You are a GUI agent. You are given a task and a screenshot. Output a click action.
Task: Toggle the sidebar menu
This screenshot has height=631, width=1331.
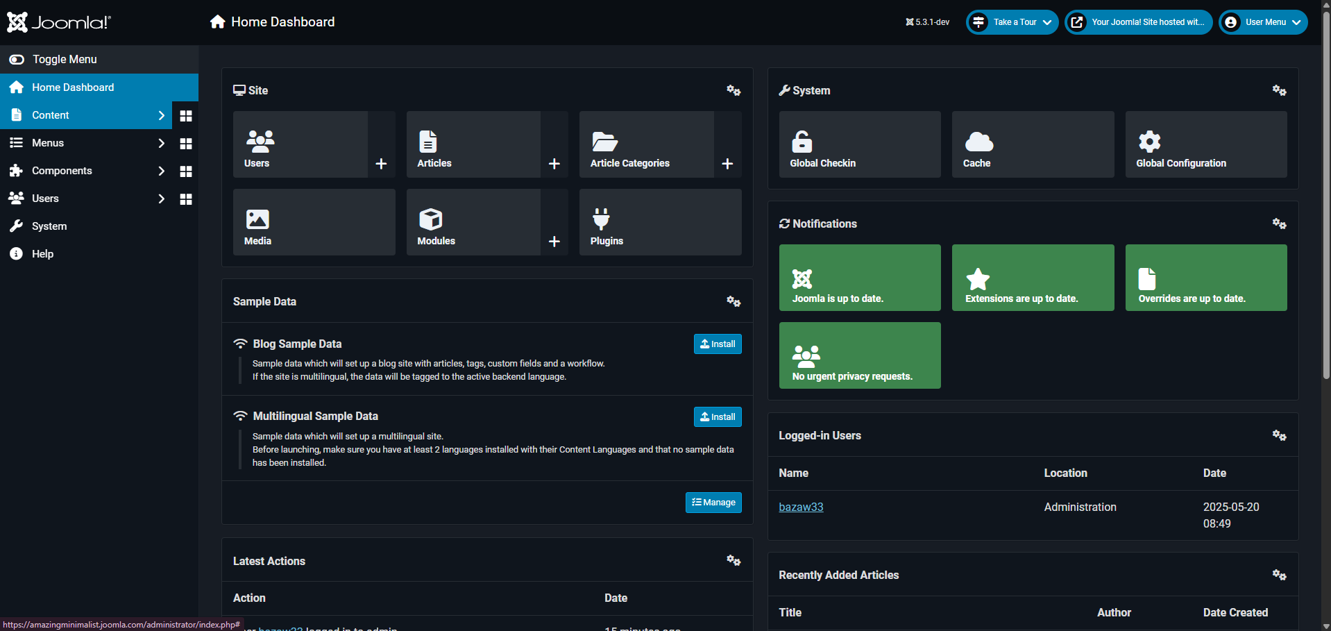[64, 60]
